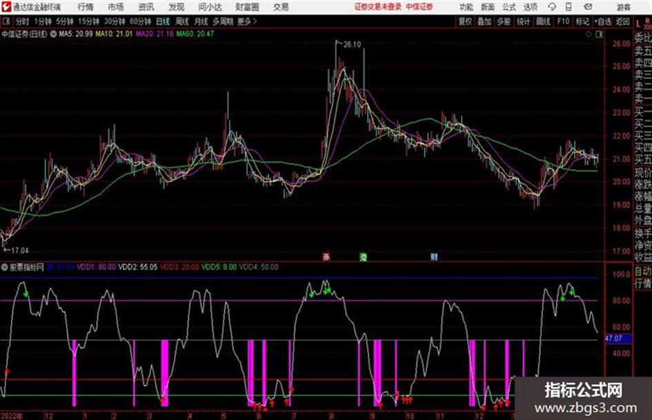Open the 行情 menu
The height and width of the screenshot is (420, 652).
(x=86, y=7)
